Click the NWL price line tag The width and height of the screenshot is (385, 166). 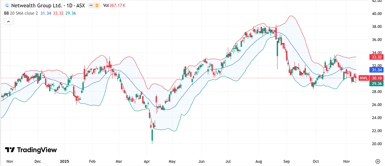pyautogui.click(x=363, y=78)
